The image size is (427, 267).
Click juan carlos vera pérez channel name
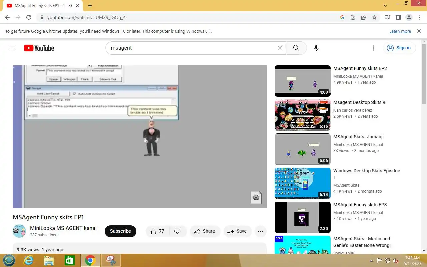click(x=353, y=110)
